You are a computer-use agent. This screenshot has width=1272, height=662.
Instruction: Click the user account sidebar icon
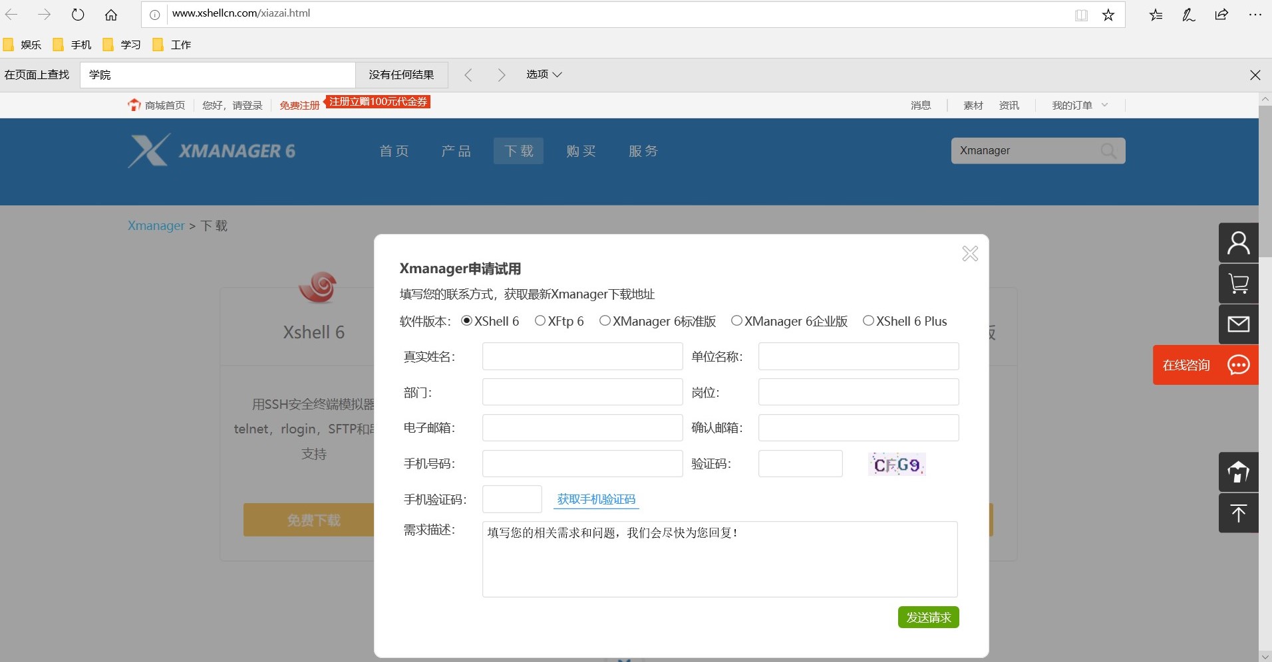pos(1239,243)
